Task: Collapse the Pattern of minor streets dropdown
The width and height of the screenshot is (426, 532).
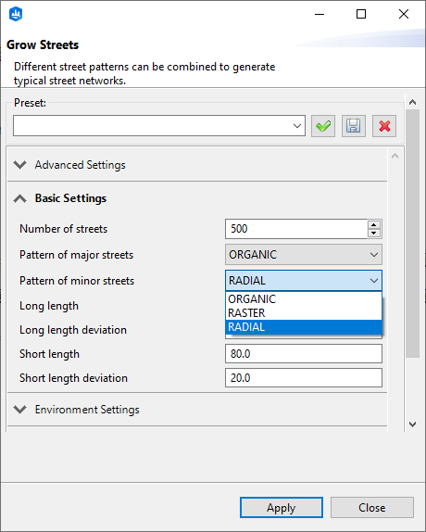Action: [x=304, y=281]
